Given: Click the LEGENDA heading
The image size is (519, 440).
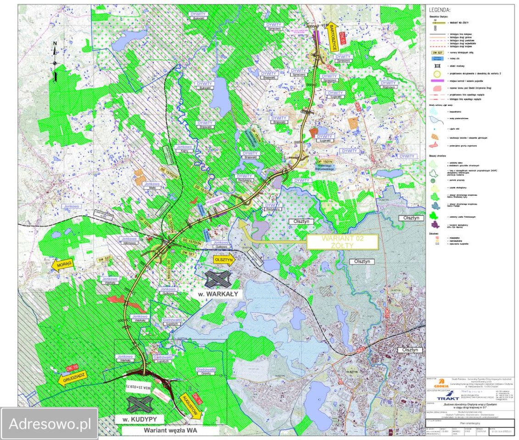Looking at the screenshot, I should point(440,10).
